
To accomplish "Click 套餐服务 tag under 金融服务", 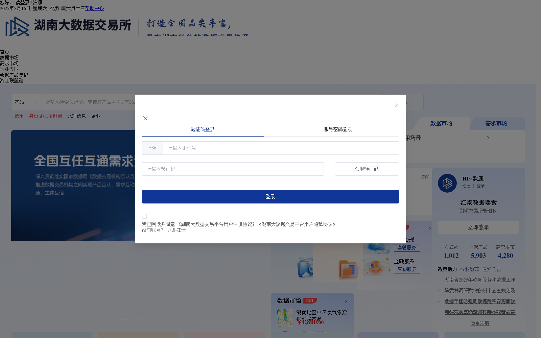I will 407,269.
